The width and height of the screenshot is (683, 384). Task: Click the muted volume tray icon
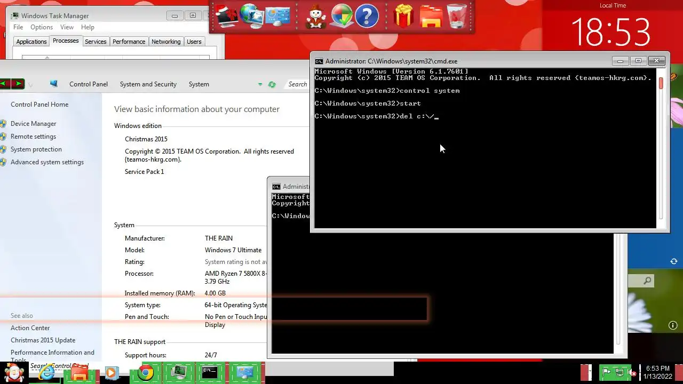[x=632, y=372]
